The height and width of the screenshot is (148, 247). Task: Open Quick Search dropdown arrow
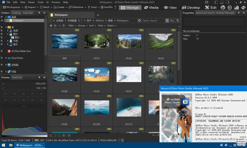167,21
